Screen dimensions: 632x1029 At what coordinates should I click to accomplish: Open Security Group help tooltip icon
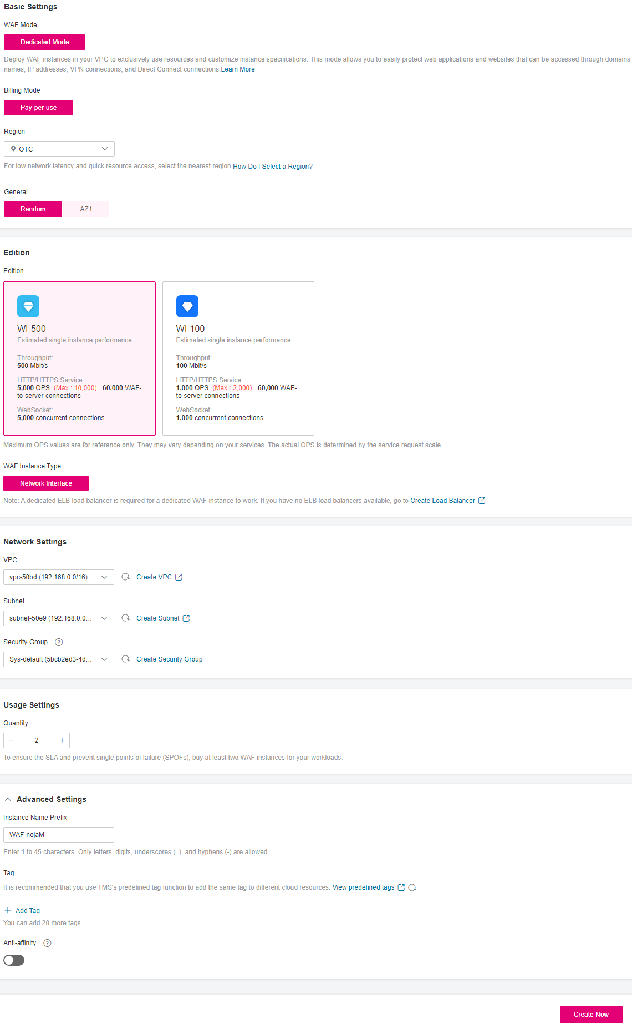click(59, 642)
